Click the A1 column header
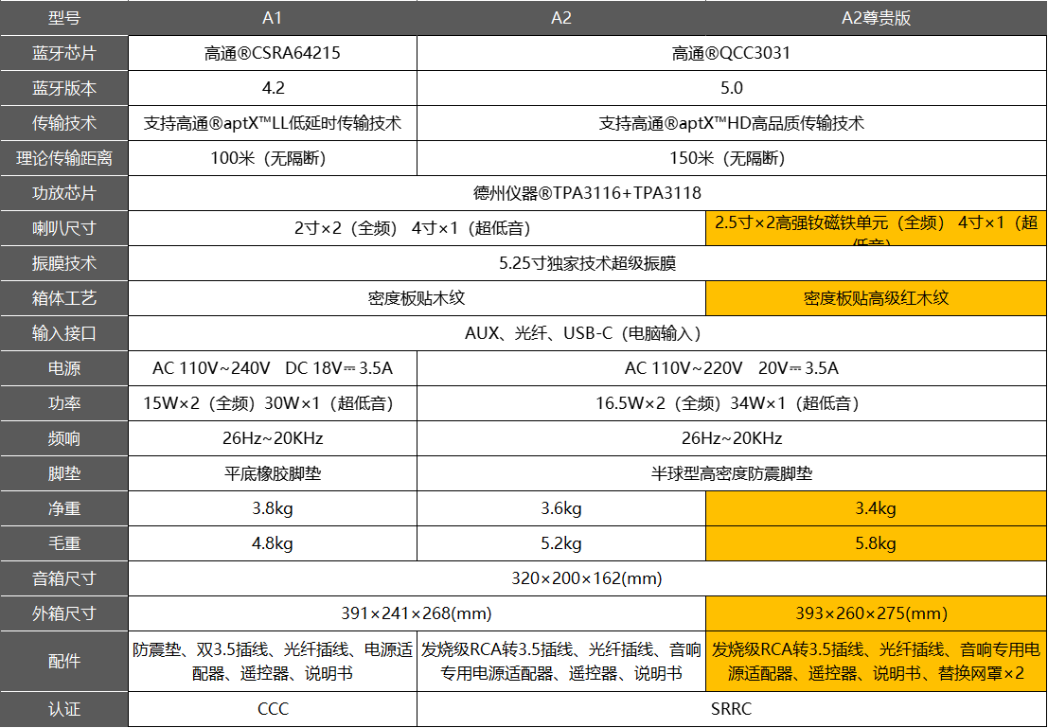This screenshot has height=728, width=1048. pyautogui.click(x=273, y=18)
